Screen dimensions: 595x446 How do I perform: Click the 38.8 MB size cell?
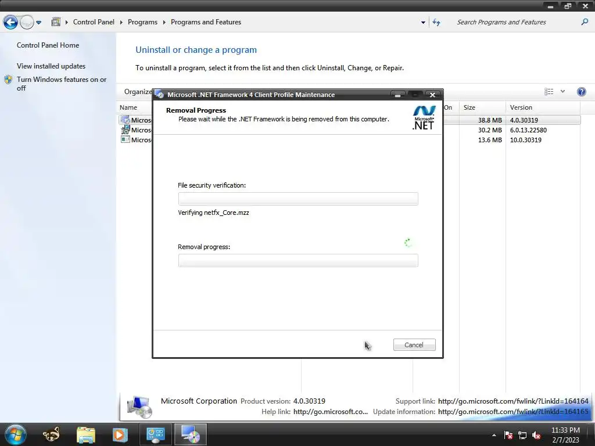tap(489, 120)
